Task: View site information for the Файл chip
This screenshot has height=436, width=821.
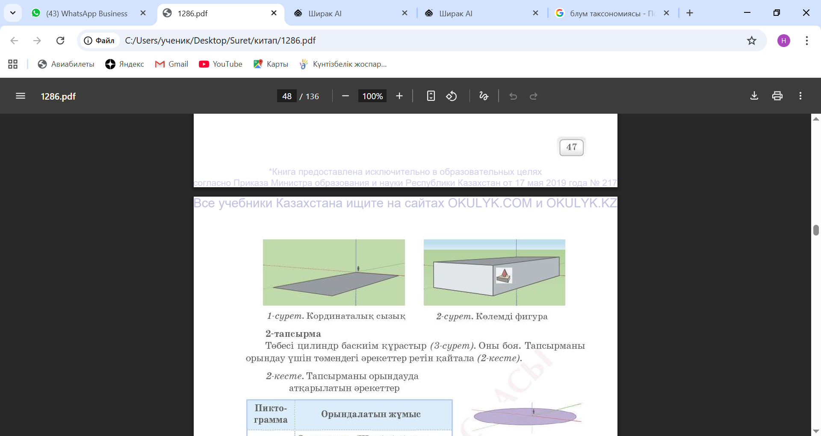Action: click(x=99, y=41)
